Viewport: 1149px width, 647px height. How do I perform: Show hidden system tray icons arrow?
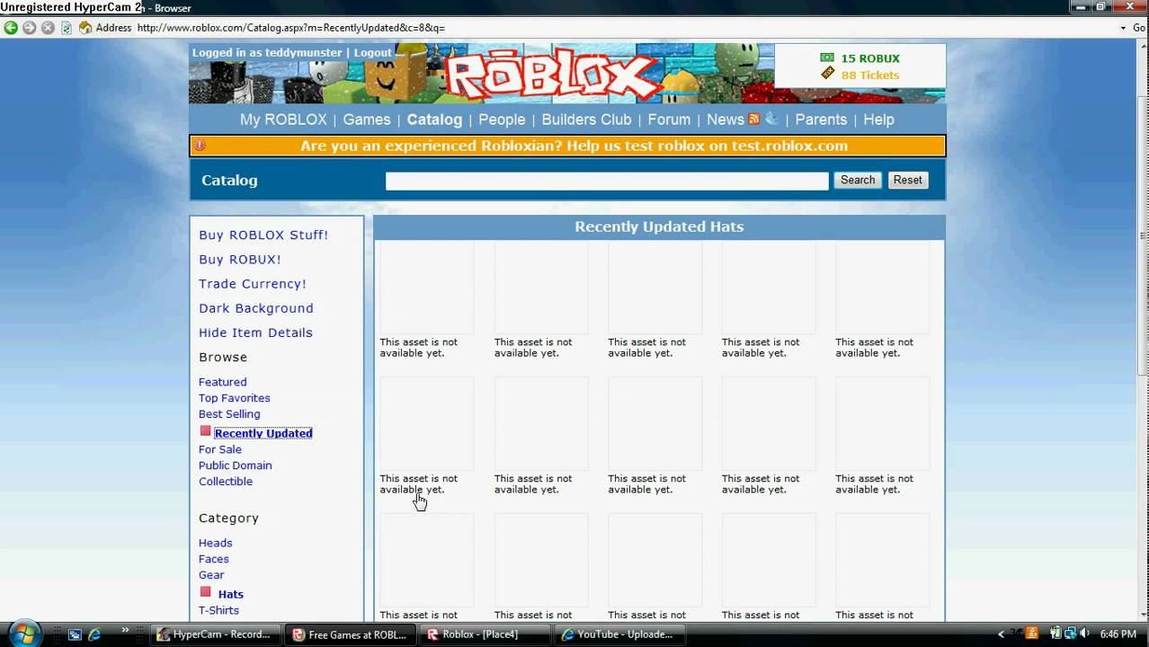1001,634
